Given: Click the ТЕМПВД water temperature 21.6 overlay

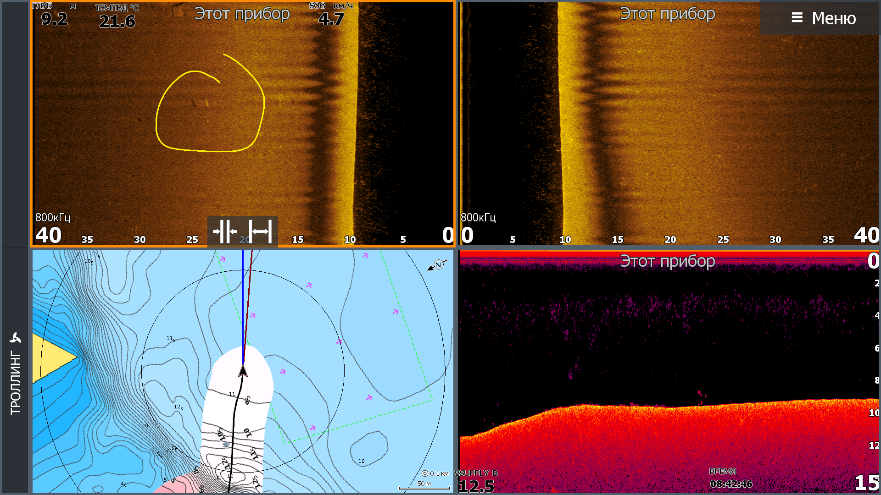Looking at the screenshot, I should pyautogui.click(x=117, y=21).
